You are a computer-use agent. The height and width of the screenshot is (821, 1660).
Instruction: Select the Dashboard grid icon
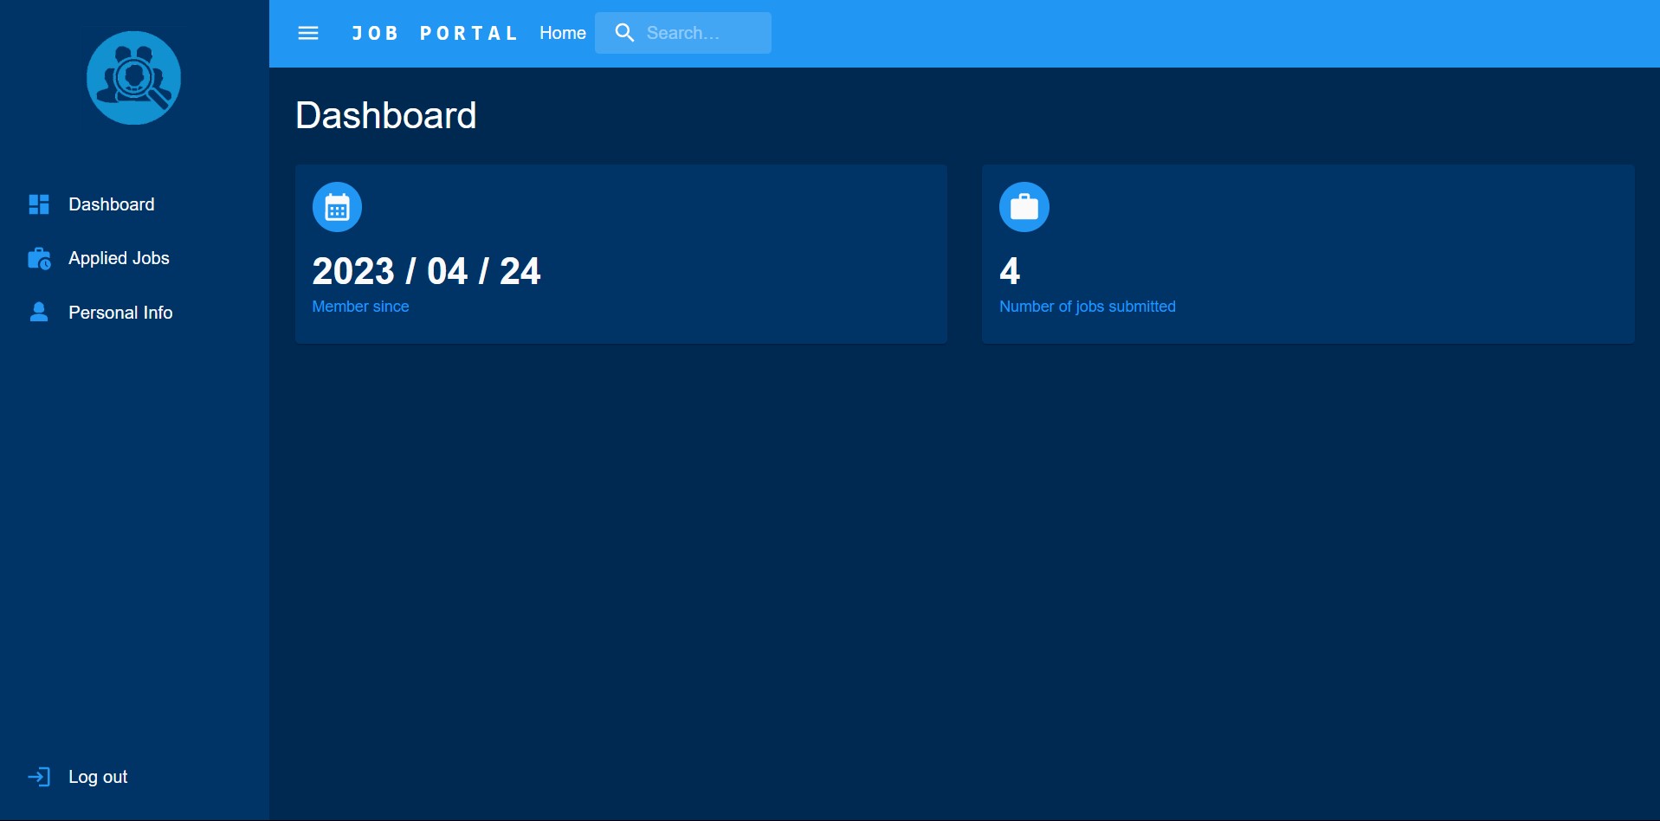click(x=38, y=204)
